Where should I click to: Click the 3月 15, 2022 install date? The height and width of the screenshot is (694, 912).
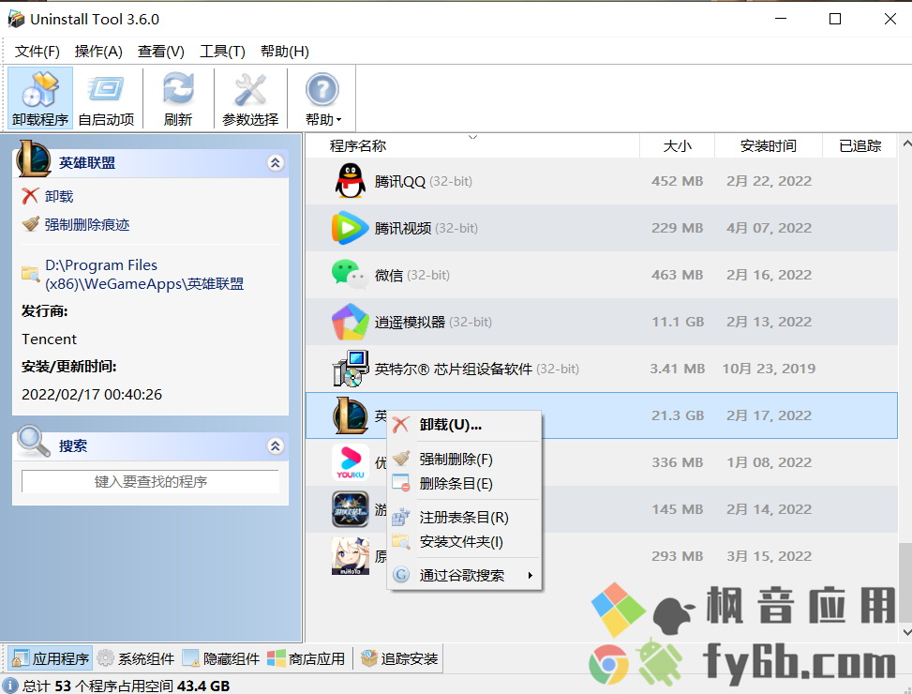pos(769,556)
